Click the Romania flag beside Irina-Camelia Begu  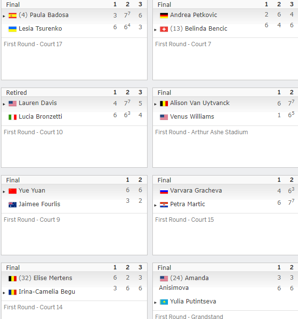[x=13, y=292]
